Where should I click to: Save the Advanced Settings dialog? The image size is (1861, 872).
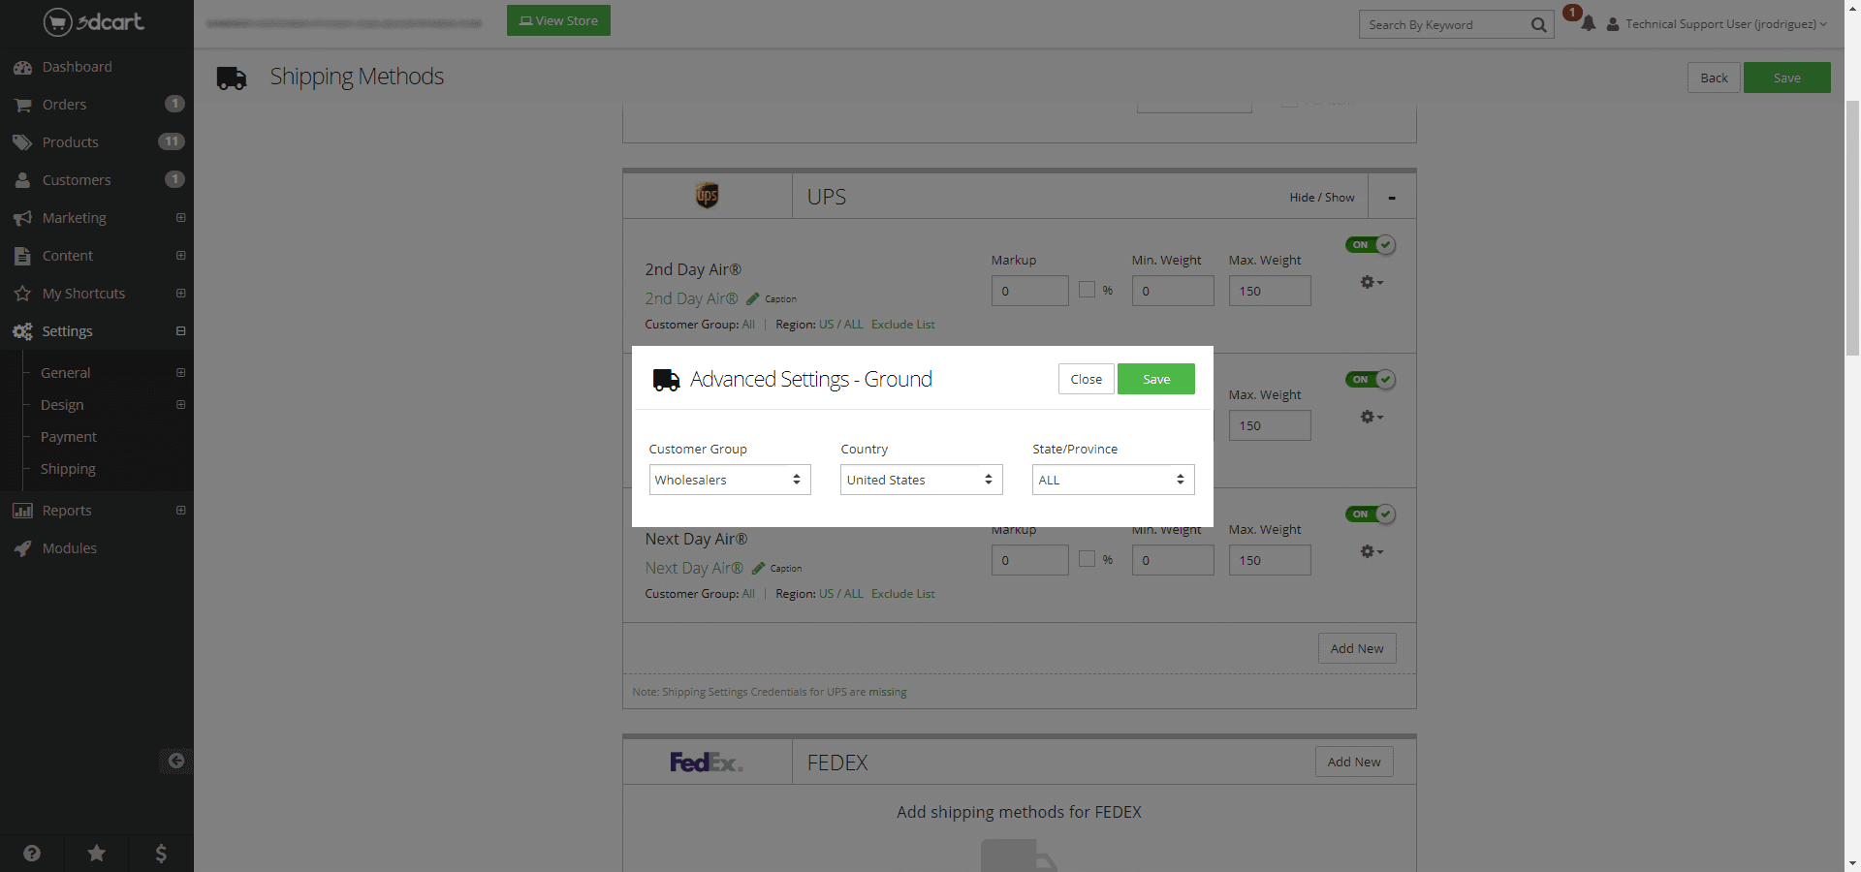pos(1155,379)
